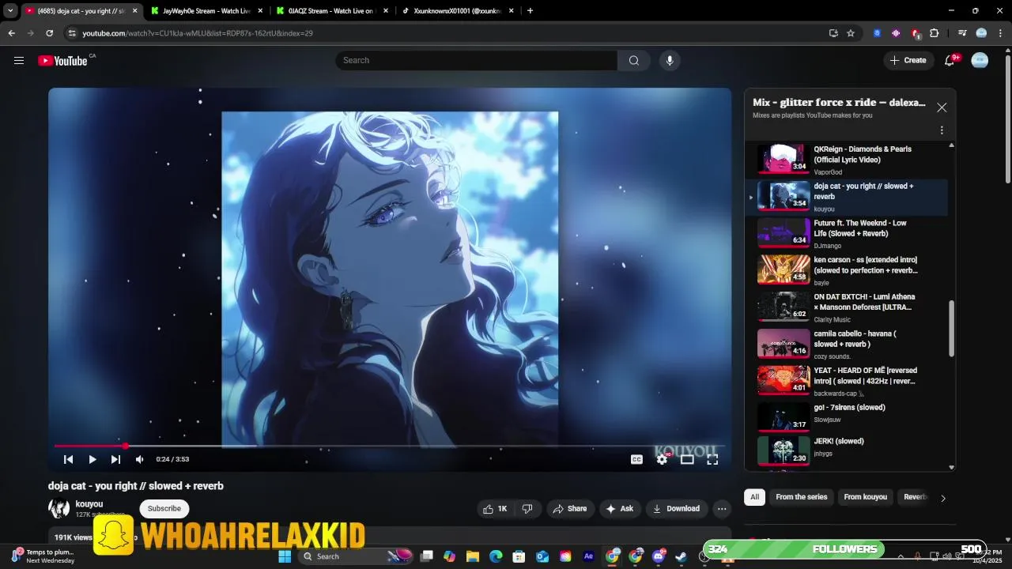The width and height of the screenshot is (1012, 569).
Task: Open the notifications bell
Action: 951,61
